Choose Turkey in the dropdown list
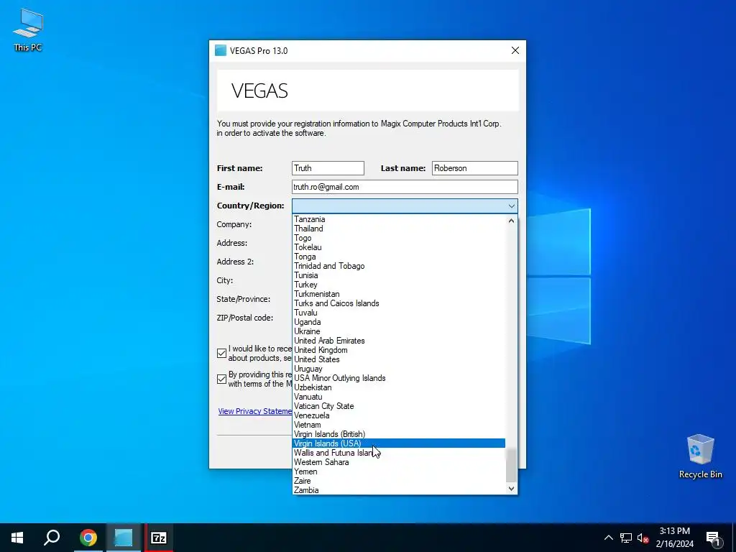The height and width of the screenshot is (552, 736). [x=399, y=285]
